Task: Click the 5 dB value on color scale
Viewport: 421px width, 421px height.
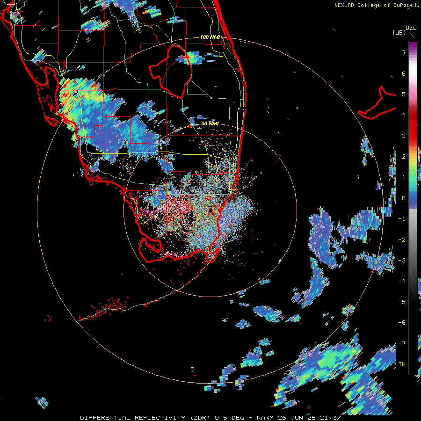Action: (404, 94)
